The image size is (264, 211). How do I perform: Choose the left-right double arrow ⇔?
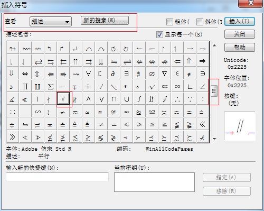click(25, 74)
